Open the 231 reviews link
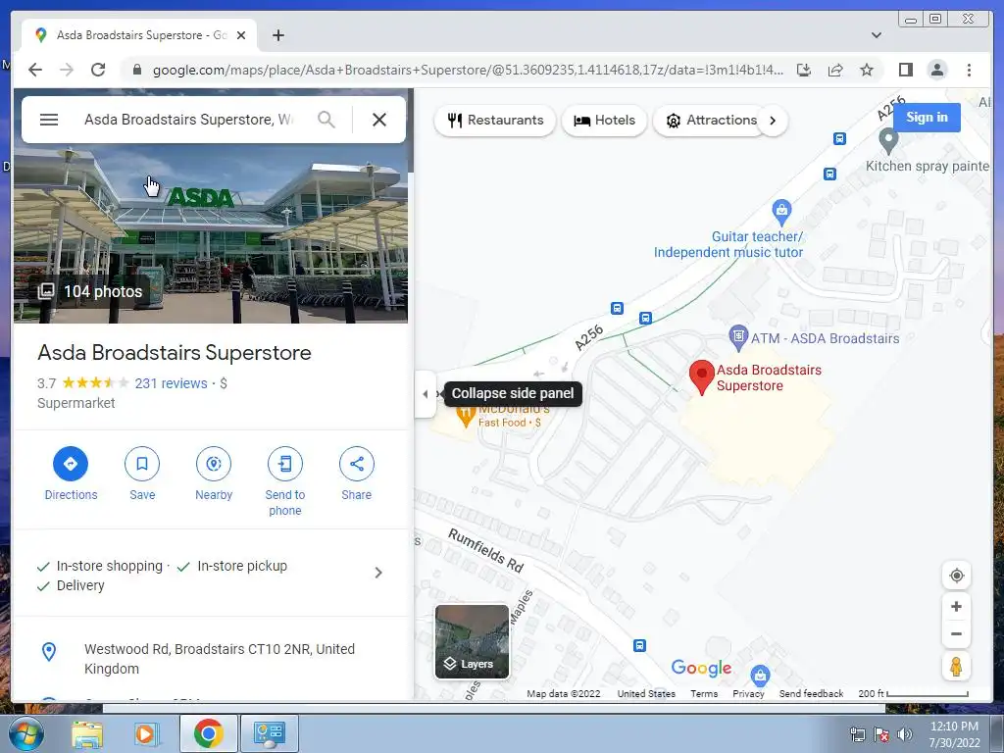1004x753 pixels. click(x=171, y=383)
